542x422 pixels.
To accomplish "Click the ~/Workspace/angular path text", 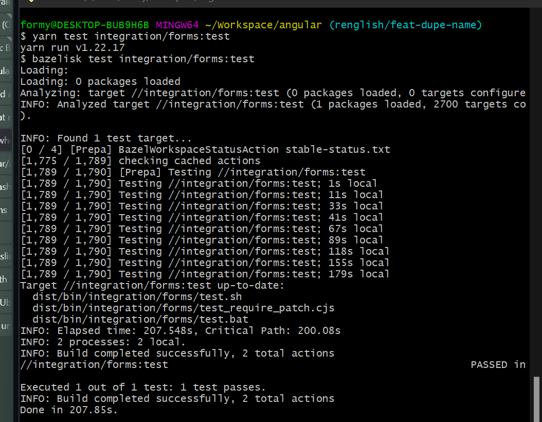I will pyautogui.click(x=263, y=25).
